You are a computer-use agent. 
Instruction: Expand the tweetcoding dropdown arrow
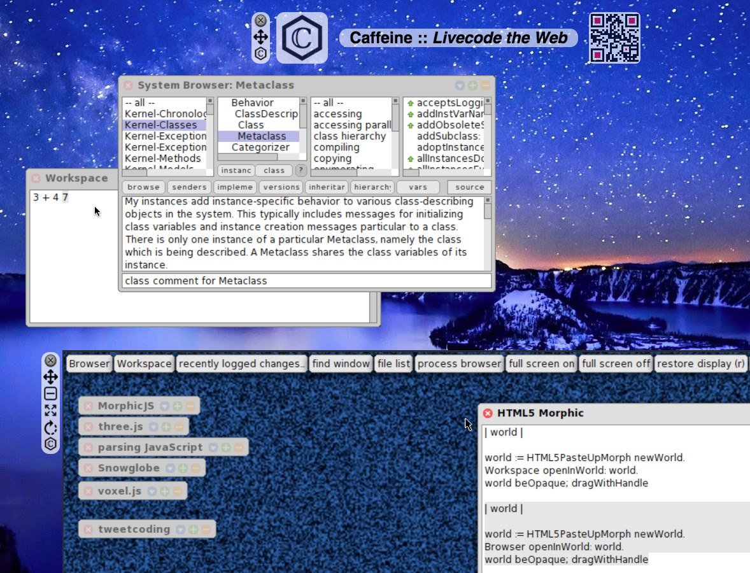(x=181, y=529)
